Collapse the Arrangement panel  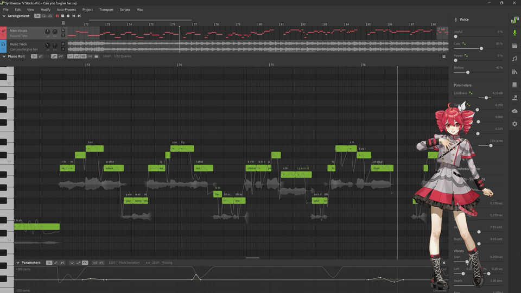point(4,16)
